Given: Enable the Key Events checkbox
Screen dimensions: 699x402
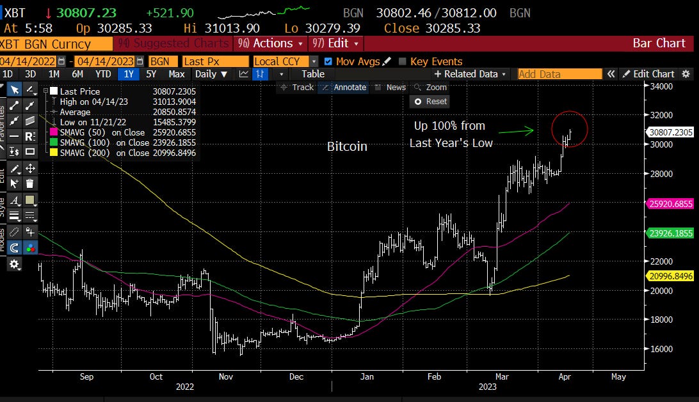Looking at the screenshot, I should (x=402, y=61).
